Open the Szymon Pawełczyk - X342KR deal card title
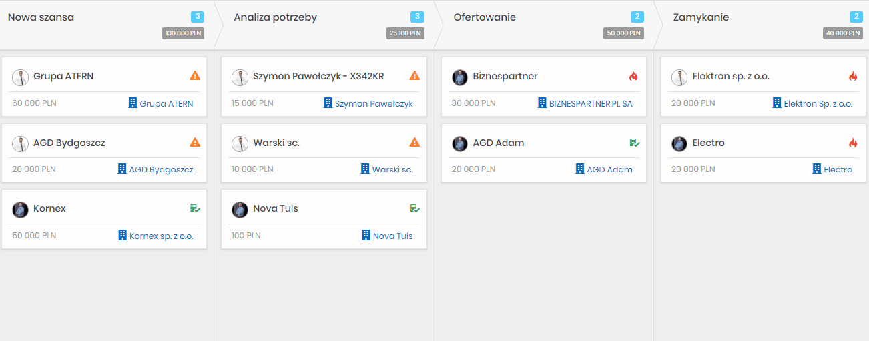The height and width of the screenshot is (341, 869). (x=318, y=76)
